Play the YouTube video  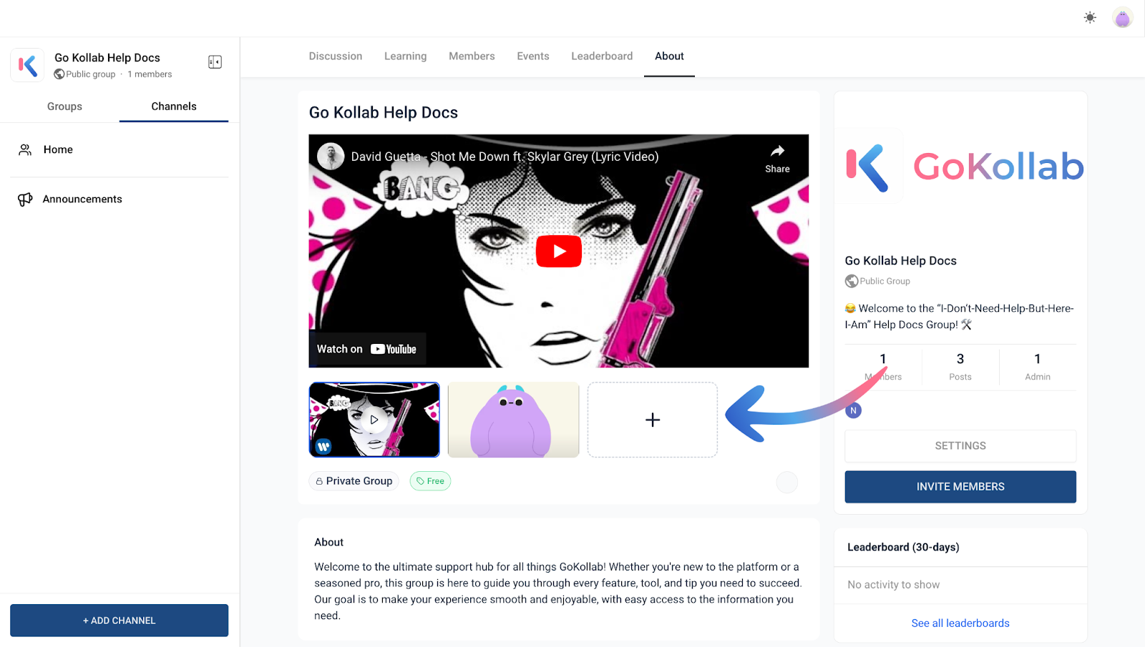[559, 251]
